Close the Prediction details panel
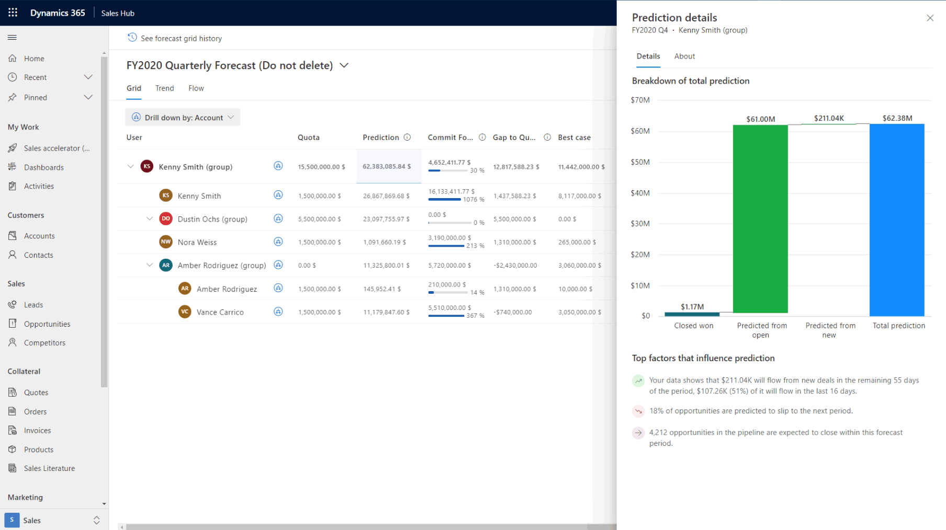Viewport: 946px width, 530px height. [930, 17]
